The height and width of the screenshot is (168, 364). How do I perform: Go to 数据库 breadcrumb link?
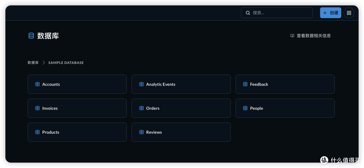coord(33,63)
